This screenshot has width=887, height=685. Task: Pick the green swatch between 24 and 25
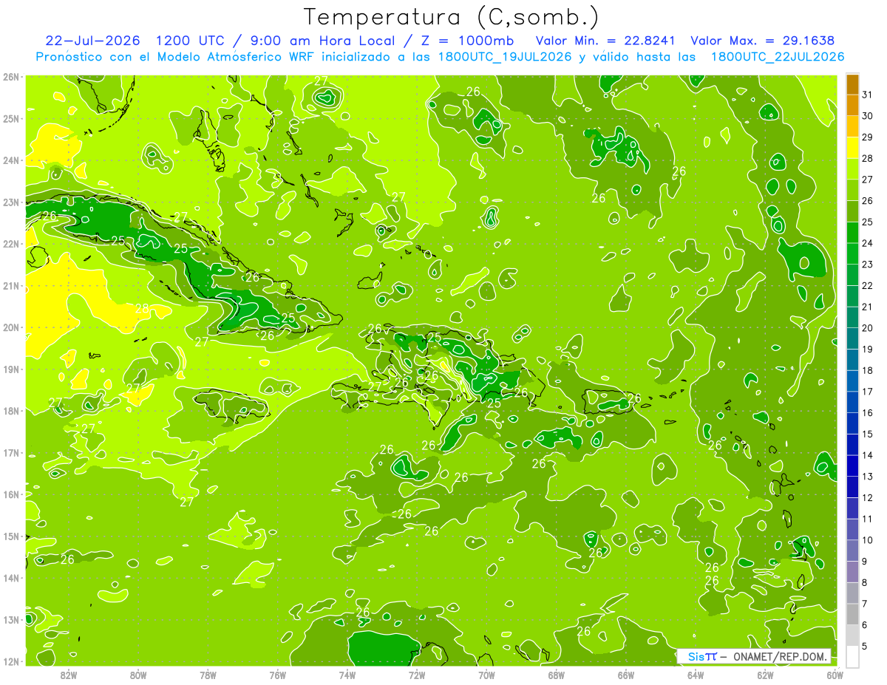pos(852,233)
